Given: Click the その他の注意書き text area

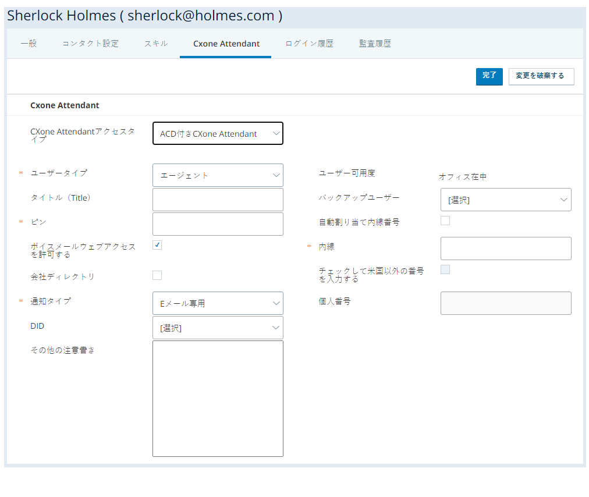Looking at the screenshot, I should [218, 399].
